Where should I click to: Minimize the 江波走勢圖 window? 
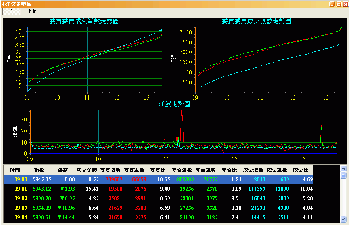tap(332, 4)
